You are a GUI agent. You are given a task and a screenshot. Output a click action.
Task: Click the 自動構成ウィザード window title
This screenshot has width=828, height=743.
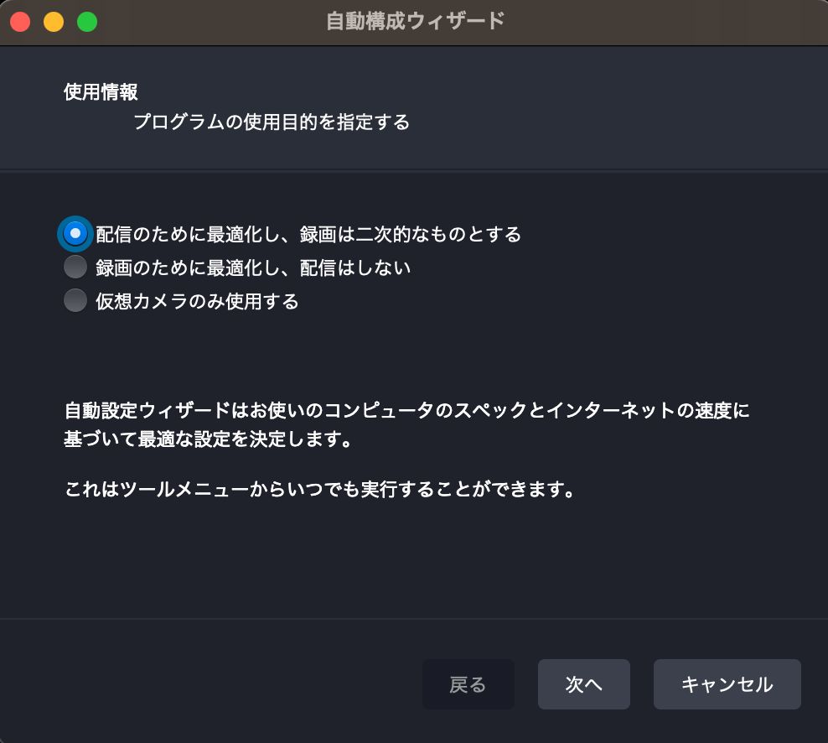pos(415,21)
